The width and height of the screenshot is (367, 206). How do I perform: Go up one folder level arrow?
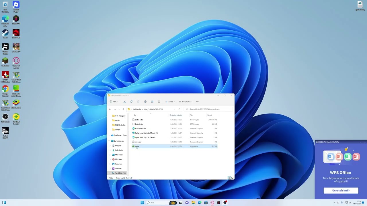(123, 109)
